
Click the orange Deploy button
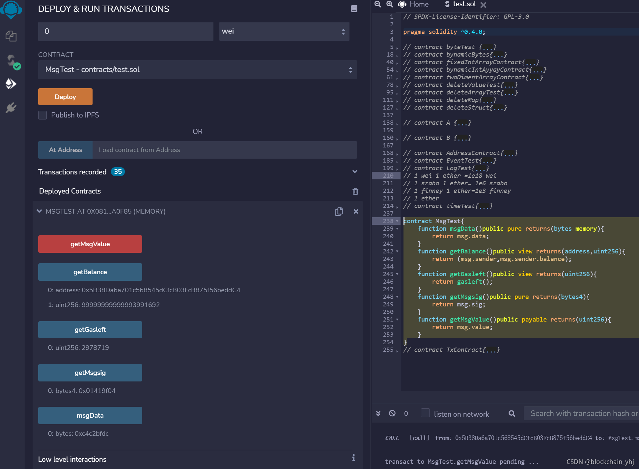[65, 97]
